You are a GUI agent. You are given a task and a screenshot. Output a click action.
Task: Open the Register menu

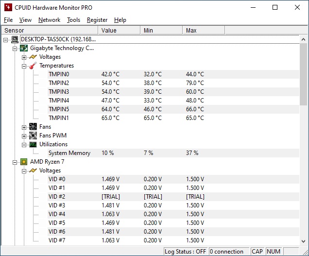(97, 20)
